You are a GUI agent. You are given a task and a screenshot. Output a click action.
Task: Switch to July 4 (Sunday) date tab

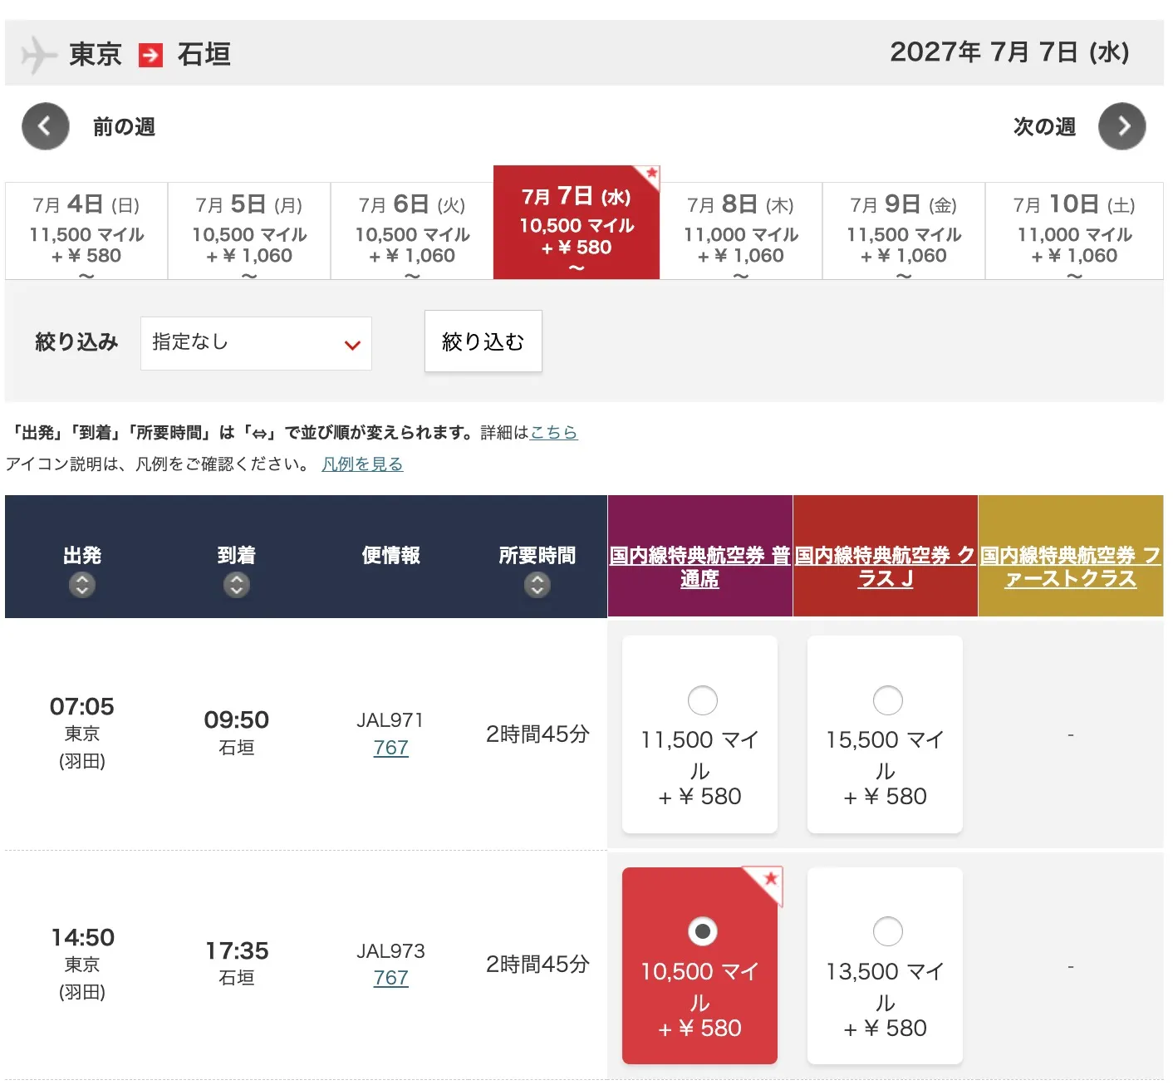click(x=86, y=231)
